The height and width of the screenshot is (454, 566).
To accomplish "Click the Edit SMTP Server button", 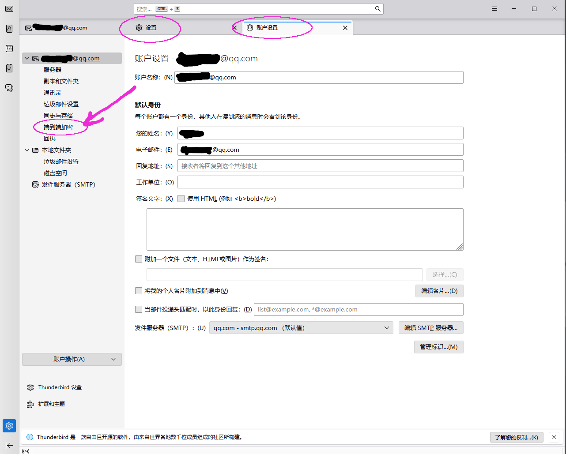I will point(430,328).
